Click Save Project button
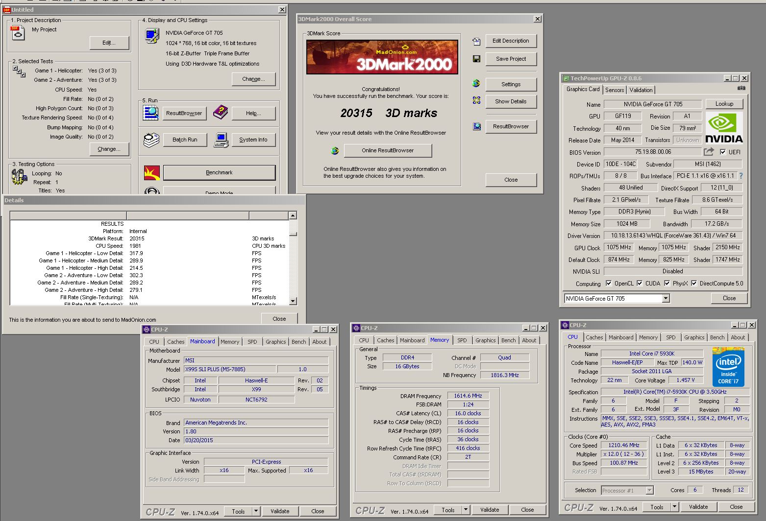 pyautogui.click(x=511, y=59)
